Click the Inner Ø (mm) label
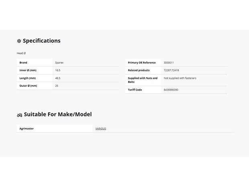Image resolution: width=249 pixels, height=187 pixels. pyautogui.click(x=28, y=70)
